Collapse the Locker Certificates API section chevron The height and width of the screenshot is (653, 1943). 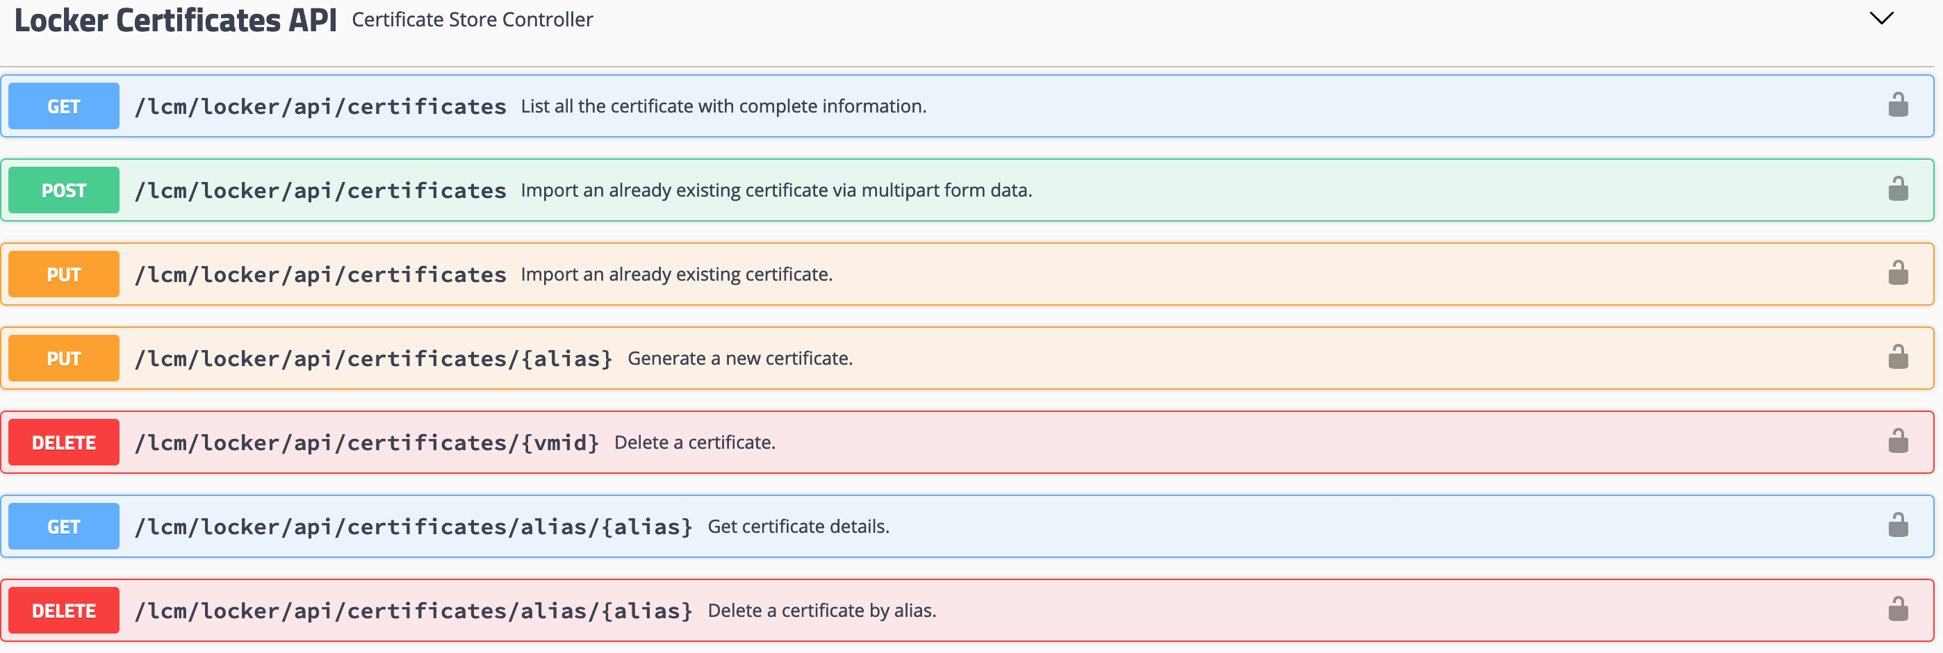1881,18
